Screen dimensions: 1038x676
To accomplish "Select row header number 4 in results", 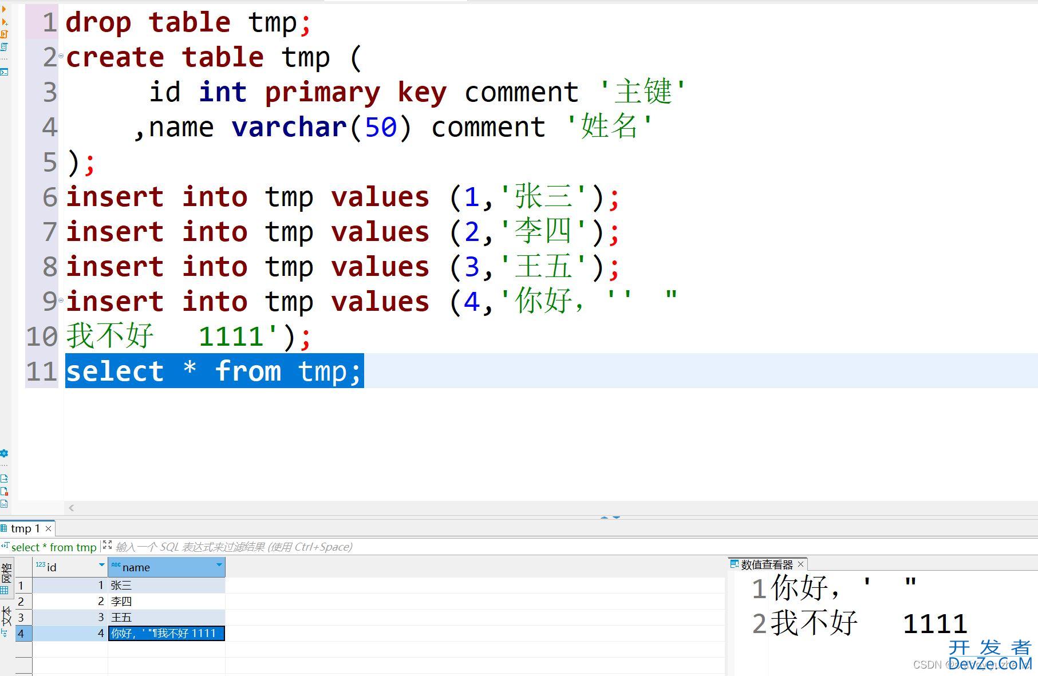I will tap(23, 634).
